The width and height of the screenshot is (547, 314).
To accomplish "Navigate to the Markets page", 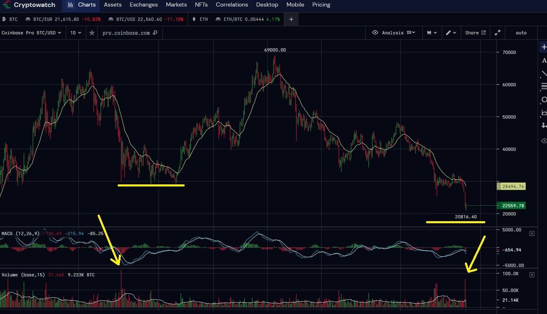I will pos(176,5).
